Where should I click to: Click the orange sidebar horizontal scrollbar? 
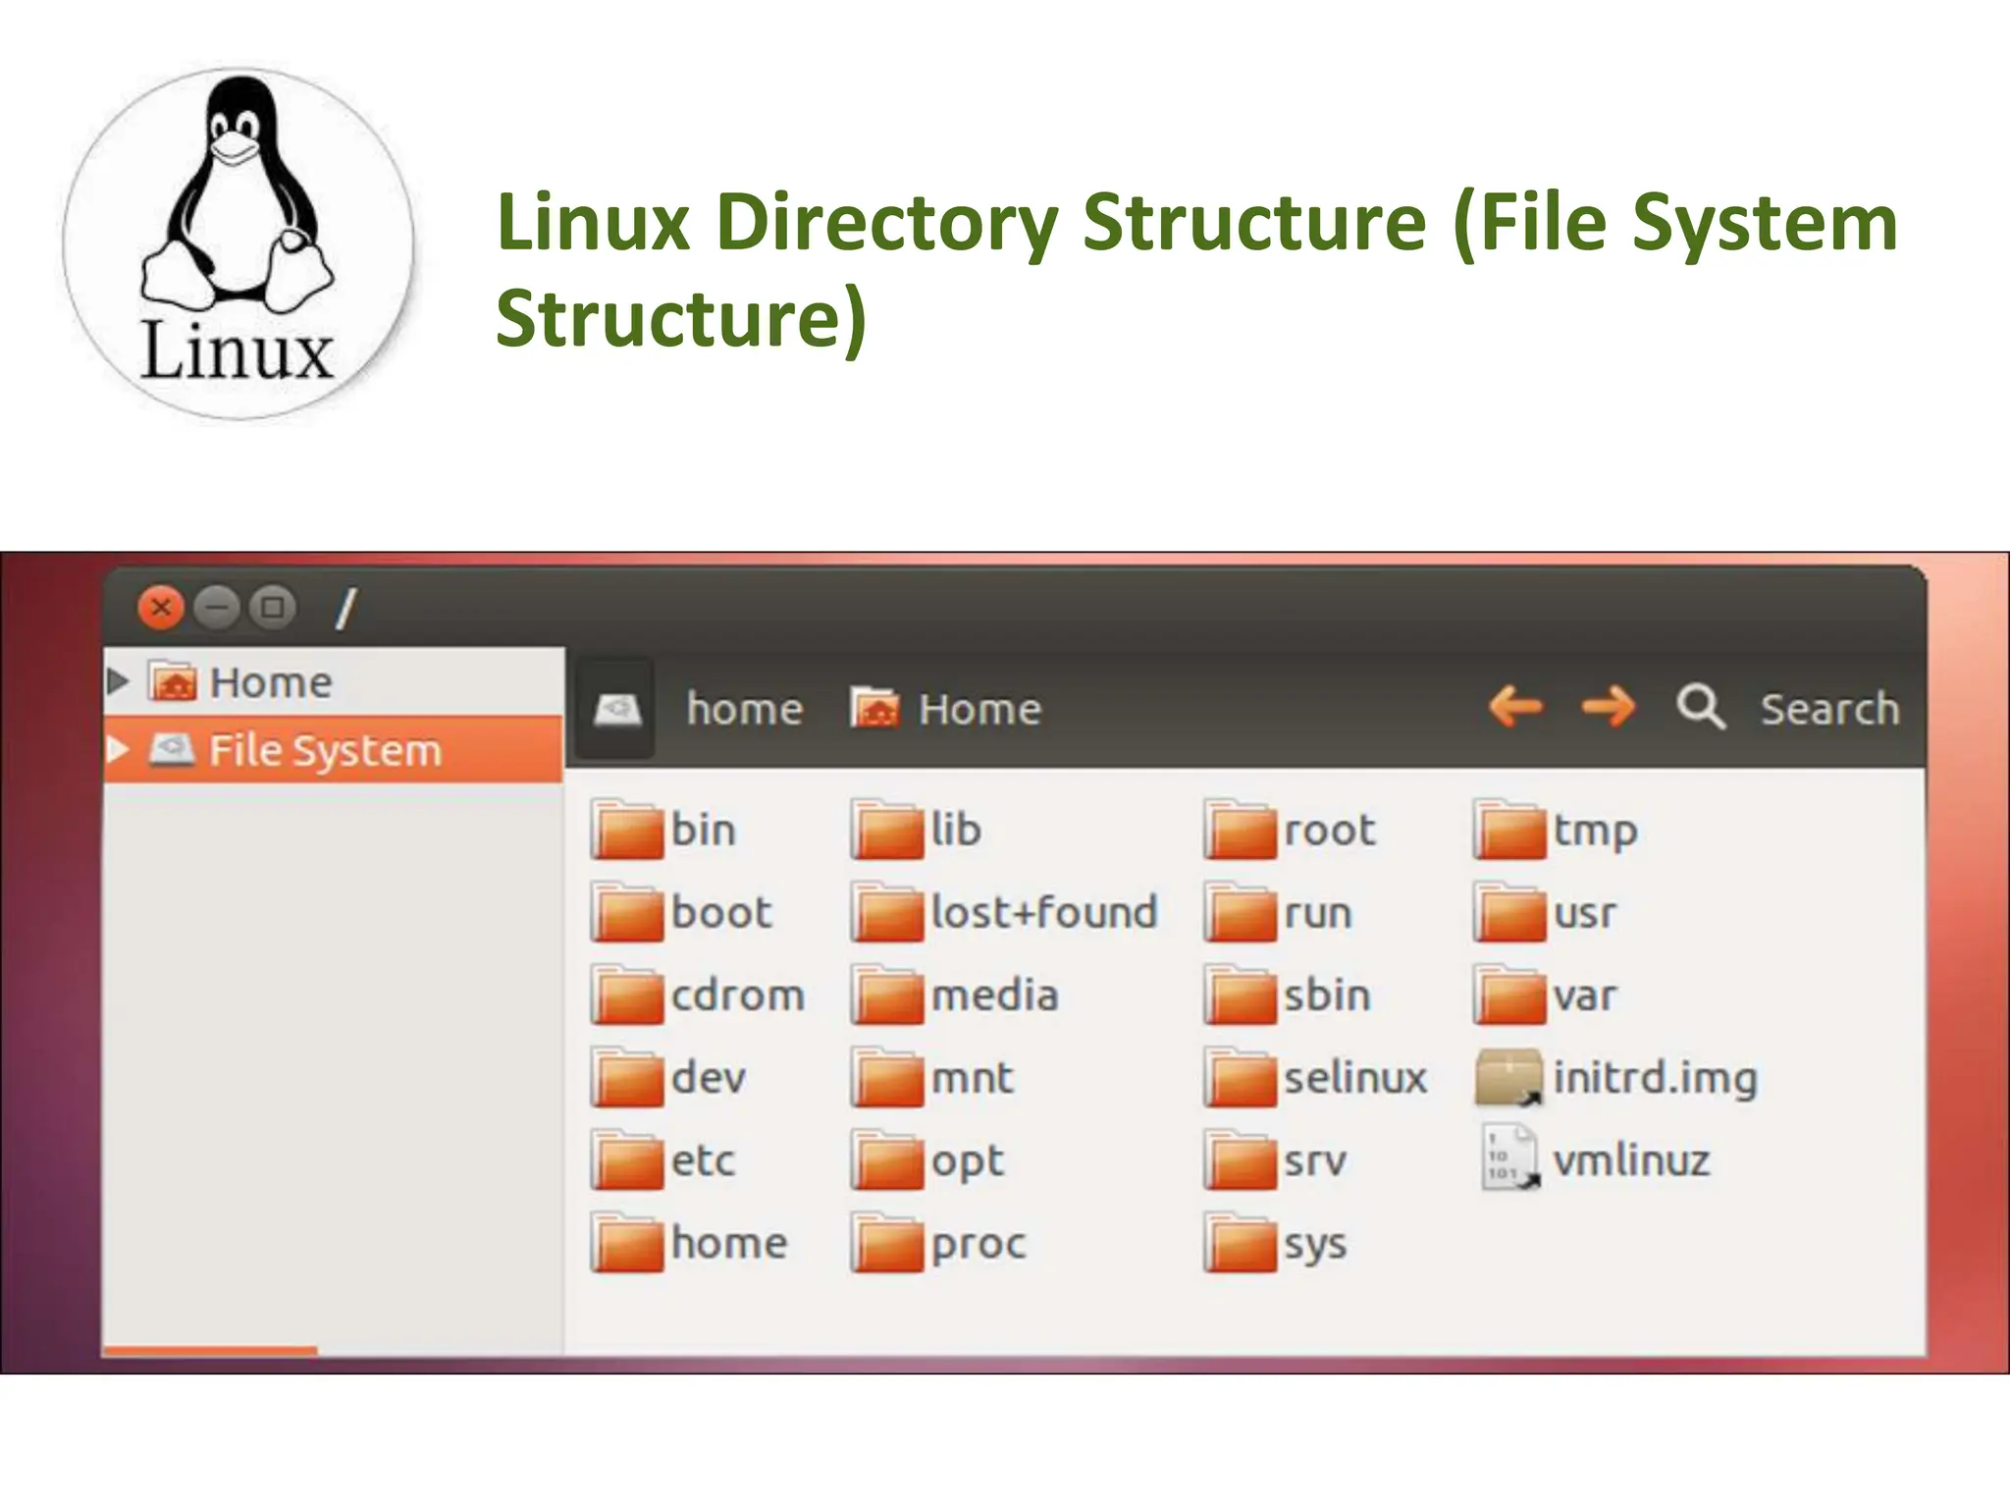(x=209, y=1352)
